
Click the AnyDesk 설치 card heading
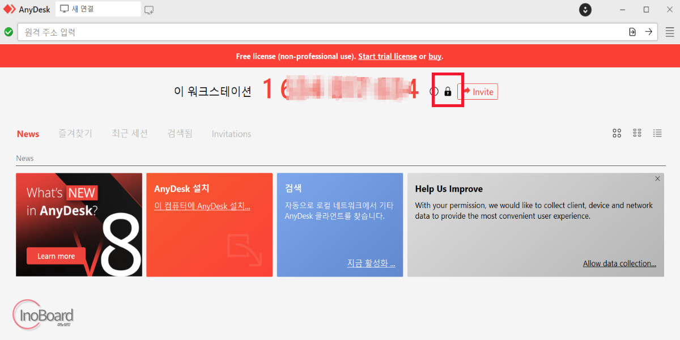(x=182, y=189)
